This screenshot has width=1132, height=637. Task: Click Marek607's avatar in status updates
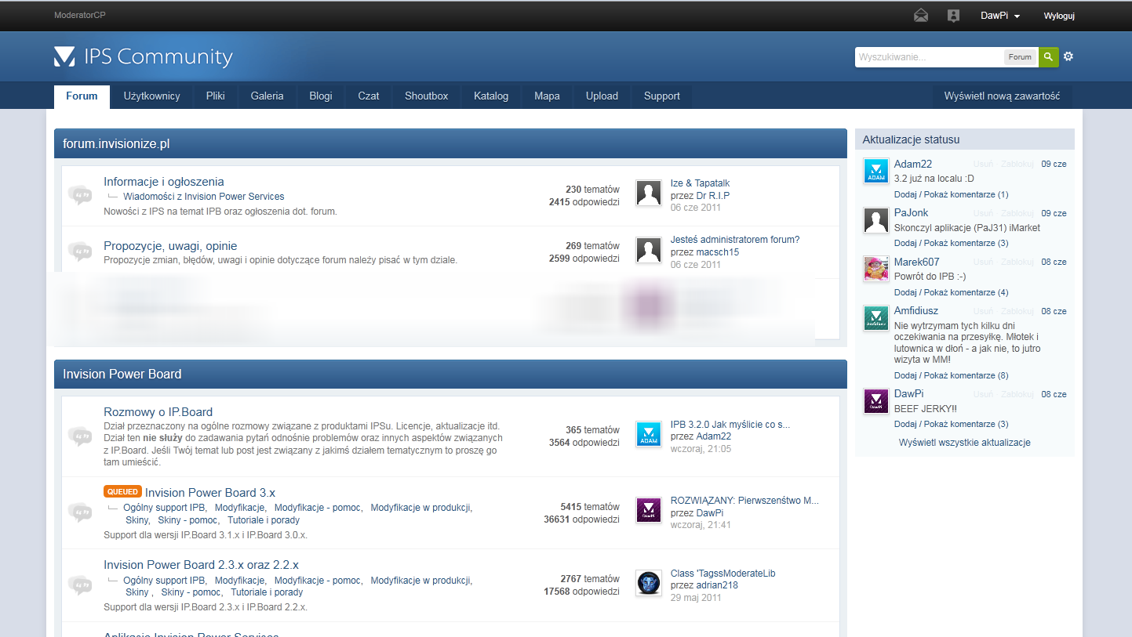click(x=875, y=269)
